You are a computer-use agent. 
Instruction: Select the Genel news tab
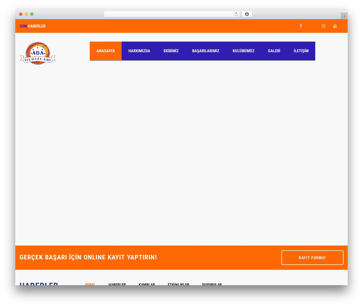click(x=90, y=284)
